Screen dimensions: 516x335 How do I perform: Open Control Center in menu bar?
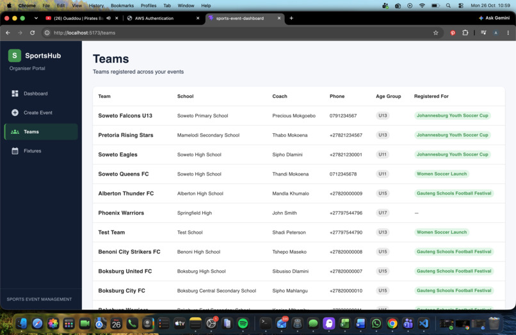[x=461, y=6]
